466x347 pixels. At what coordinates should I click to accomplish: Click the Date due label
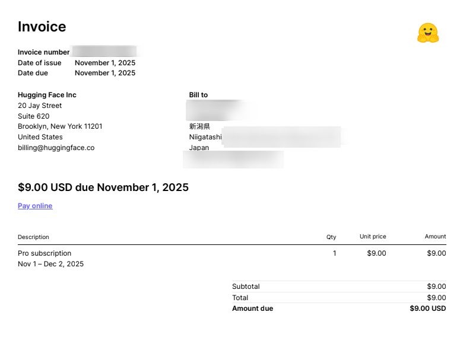pyautogui.click(x=33, y=73)
